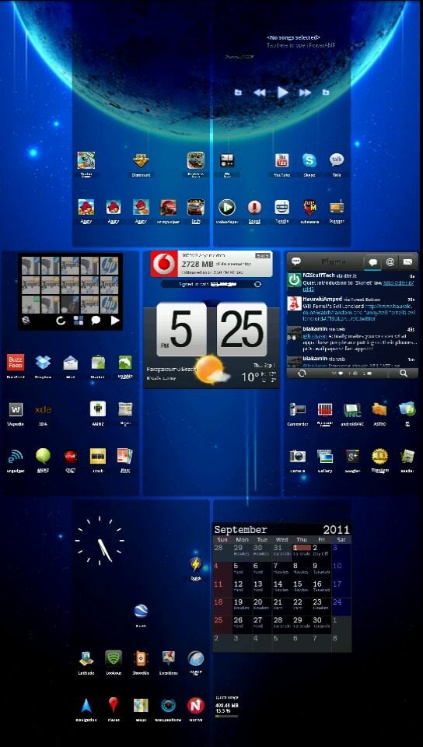This screenshot has height=747, width=423.
Task: Open direct messages tab in Plume
Action: coord(407,261)
